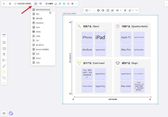Choose Markdown from the export menu
The image size is (168, 117).
click(39, 23)
